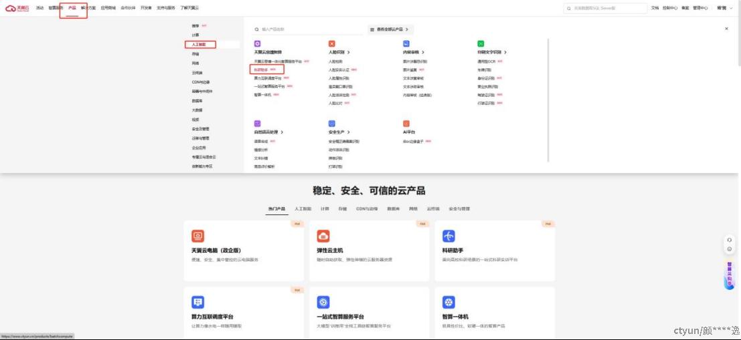Click the 印刷文字识别 green category icon

(x=481, y=43)
